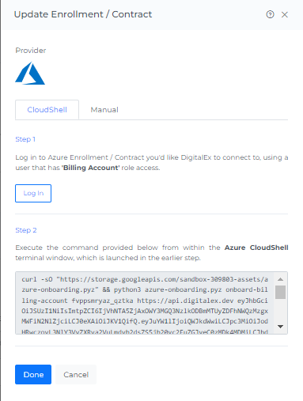Open the help question mark icon
The width and height of the screenshot is (303, 401).
click(x=270, y=14)
